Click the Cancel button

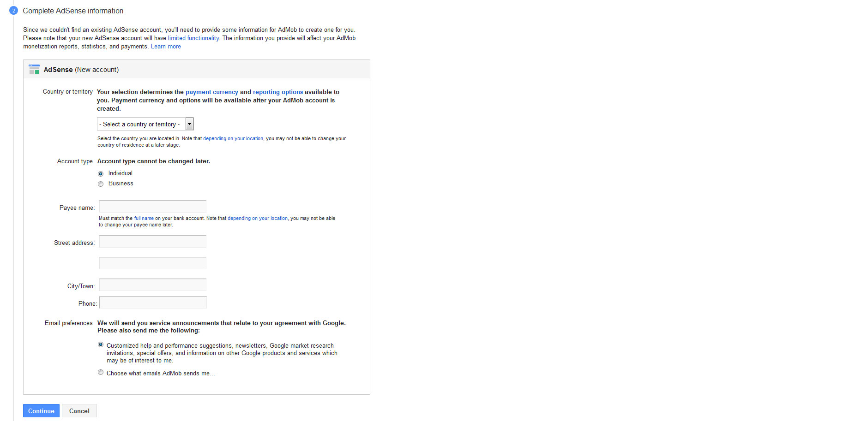point(79,411)
